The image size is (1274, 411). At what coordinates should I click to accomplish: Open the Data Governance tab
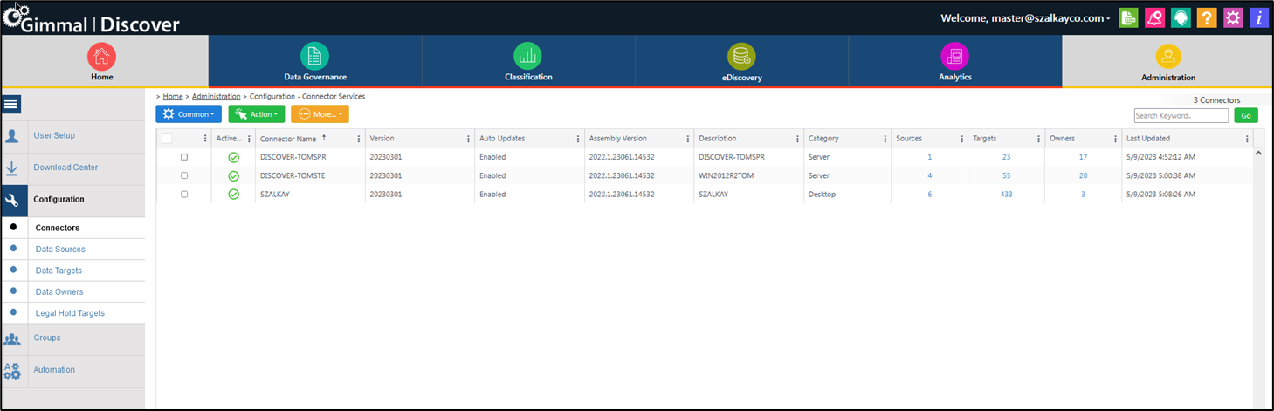click(314, 62)
